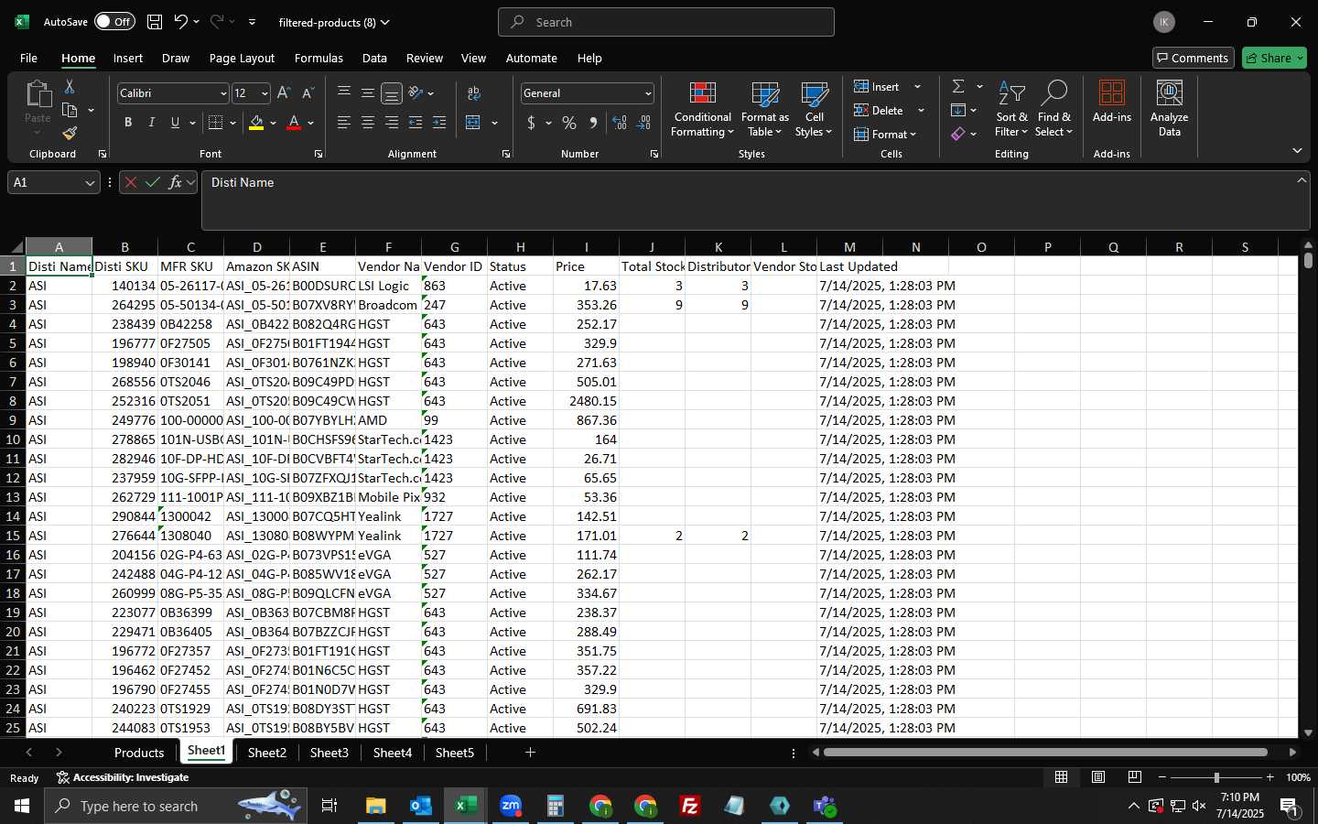This screenshot has height=824, width=1318.
Task: Click the green Share button
Action: point(1274,58)
